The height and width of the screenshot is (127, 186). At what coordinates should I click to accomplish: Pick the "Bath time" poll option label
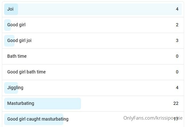click(17, 56)
